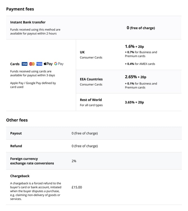Click the Refund row label
The width and height of the screenshot is (188, 211).
pyautogui.click(x=16, y=146)
